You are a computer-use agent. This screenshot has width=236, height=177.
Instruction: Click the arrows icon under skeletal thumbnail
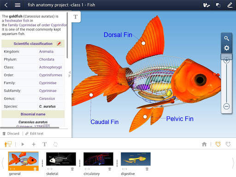50,169
